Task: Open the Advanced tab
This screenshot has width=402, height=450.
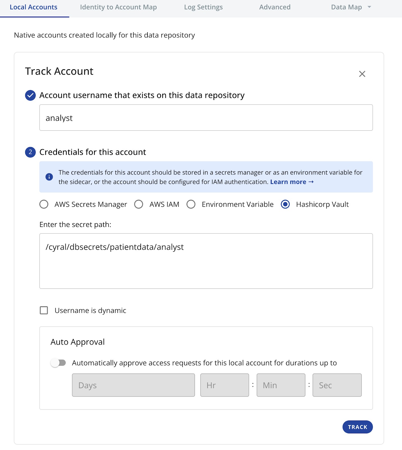Action: pos(275,7)
